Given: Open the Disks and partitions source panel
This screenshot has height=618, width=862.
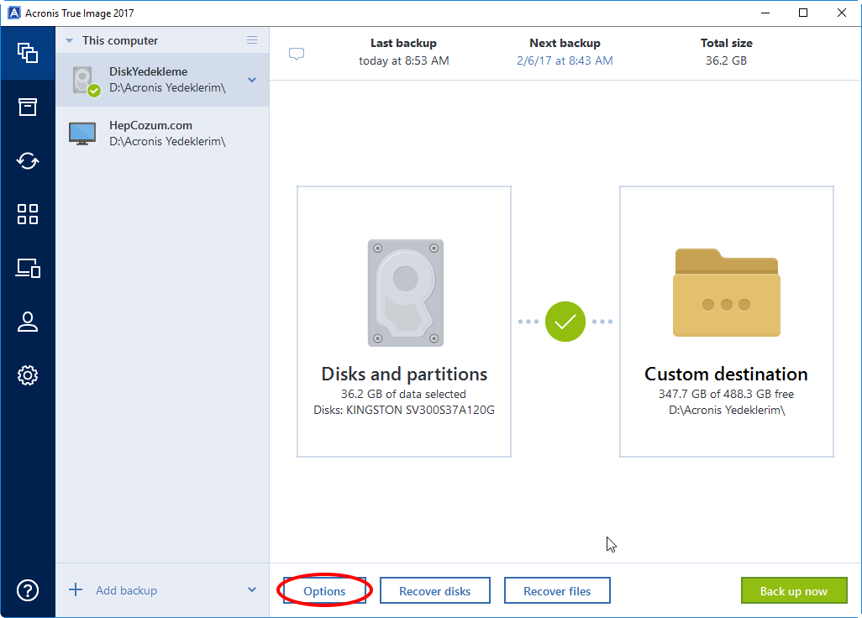Looking at the screenshot, I should 404,322.
